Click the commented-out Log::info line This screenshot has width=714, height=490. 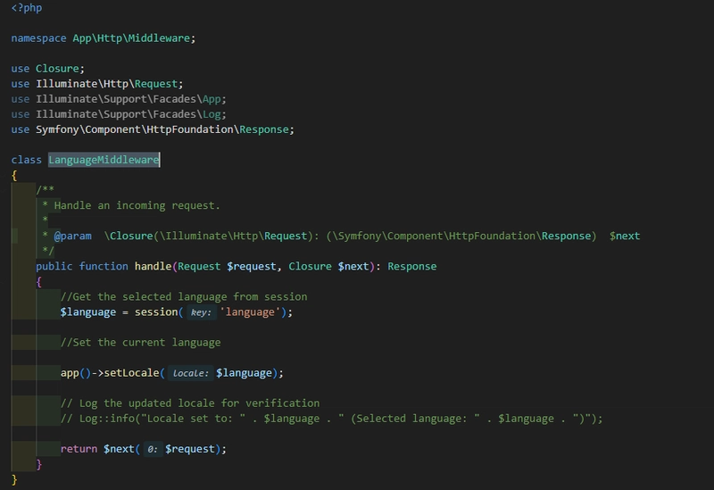[x=331, y=418]
